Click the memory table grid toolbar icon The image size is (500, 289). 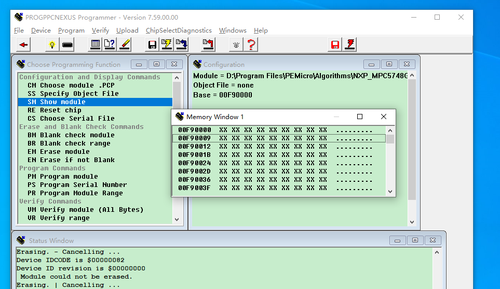[95, 45]
